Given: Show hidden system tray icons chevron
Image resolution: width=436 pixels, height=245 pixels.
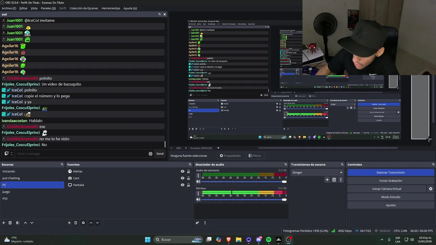Looking at the screenshot, I should click(x=382, y=240).
